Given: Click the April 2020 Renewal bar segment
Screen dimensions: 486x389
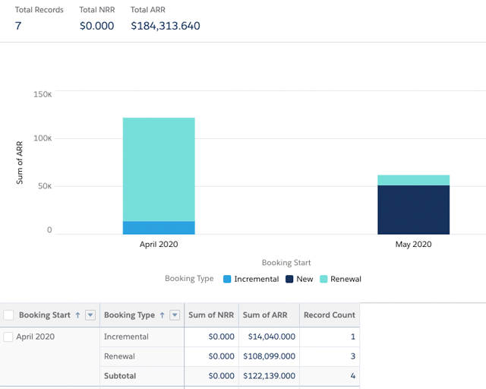Looking at the screenshot, I should 159,169.
